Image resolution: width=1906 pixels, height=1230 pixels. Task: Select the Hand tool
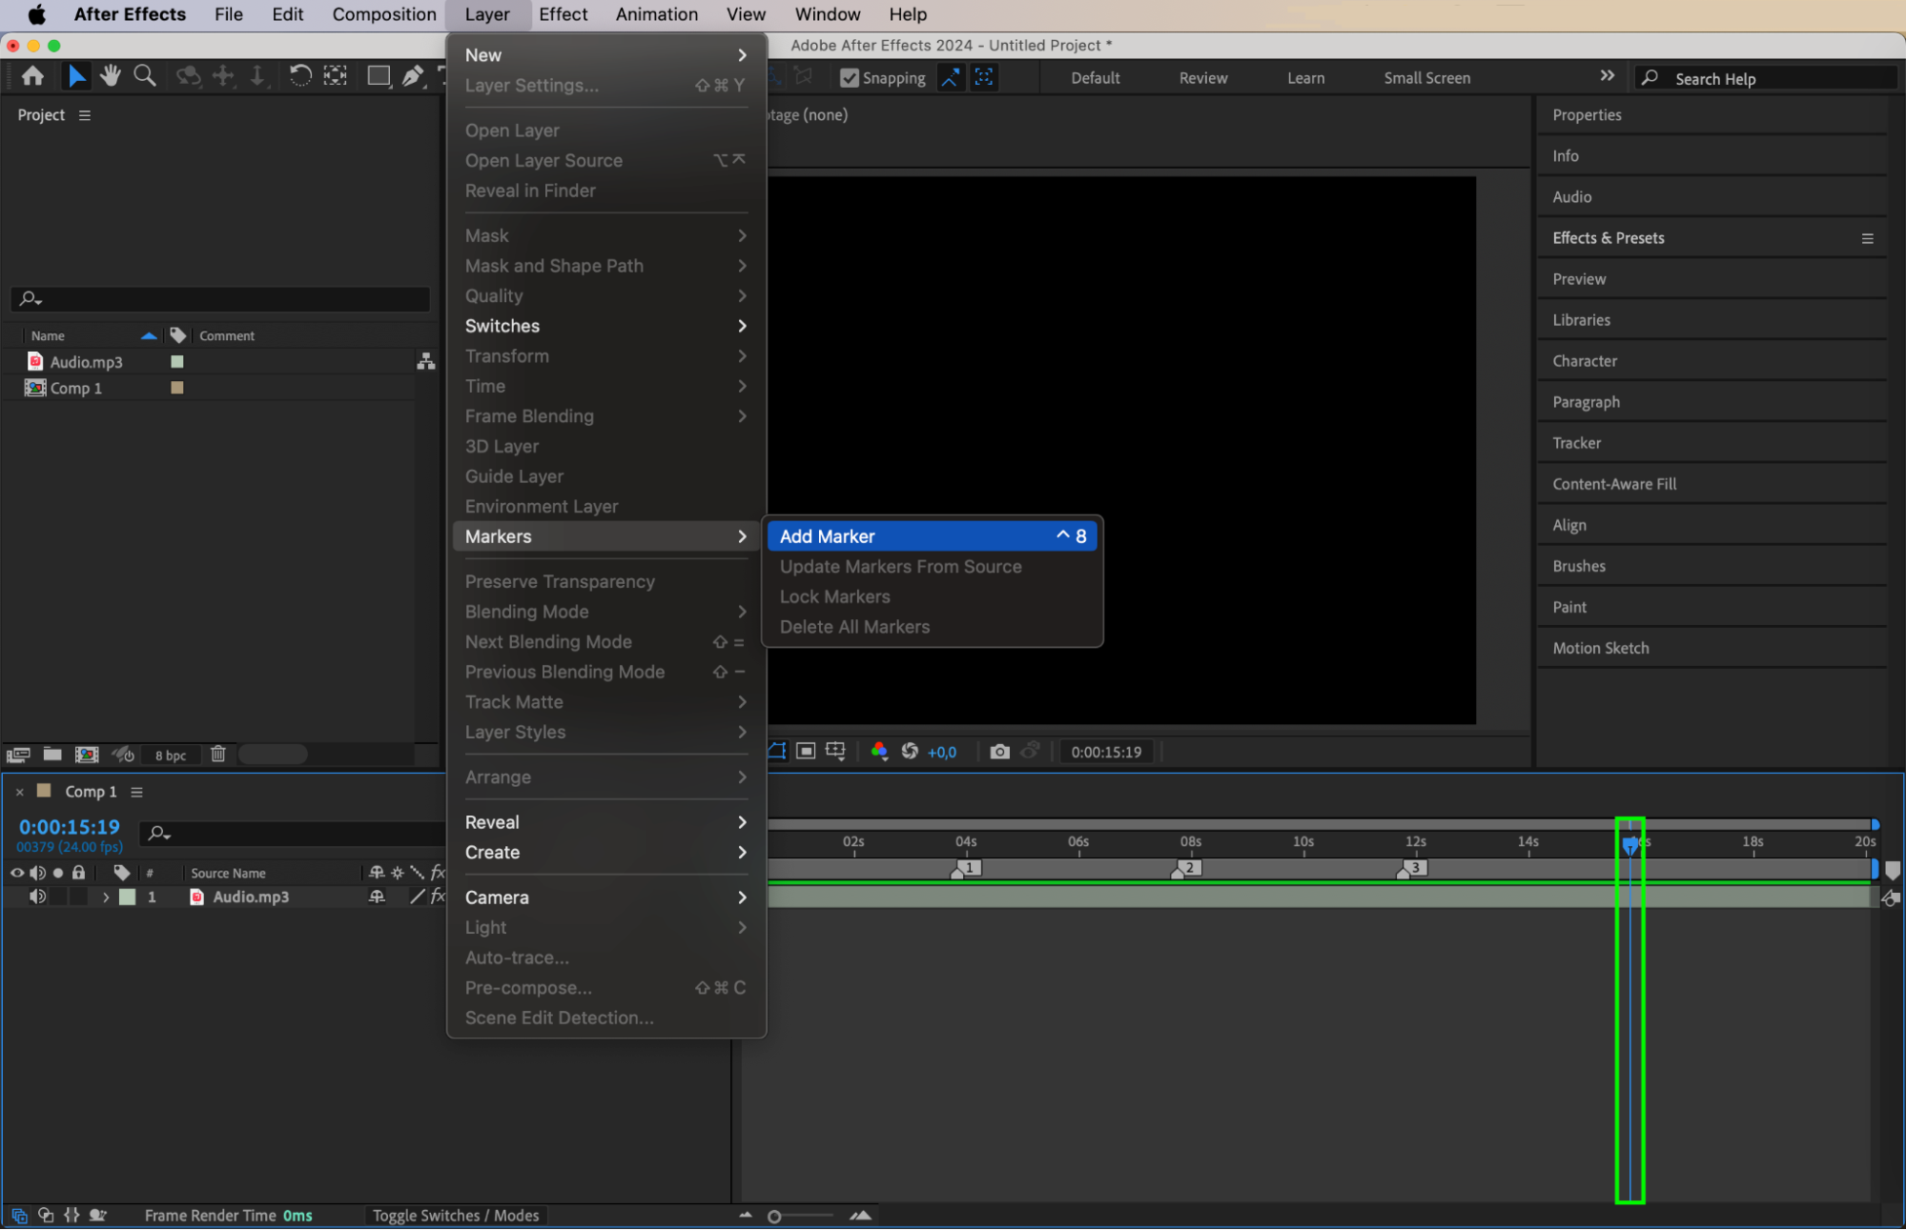coord(111,76)
